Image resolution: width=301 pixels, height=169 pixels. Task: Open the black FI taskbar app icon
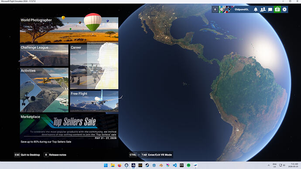pyautogui.click(x=181, y=166)
